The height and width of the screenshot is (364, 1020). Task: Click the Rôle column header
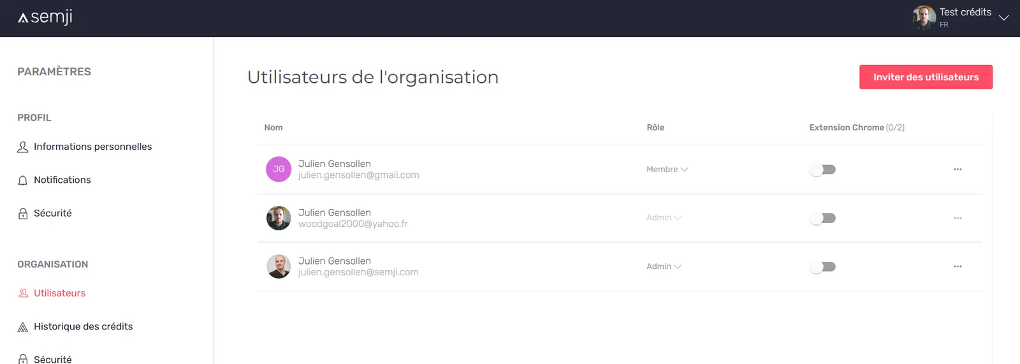(655, 127)
